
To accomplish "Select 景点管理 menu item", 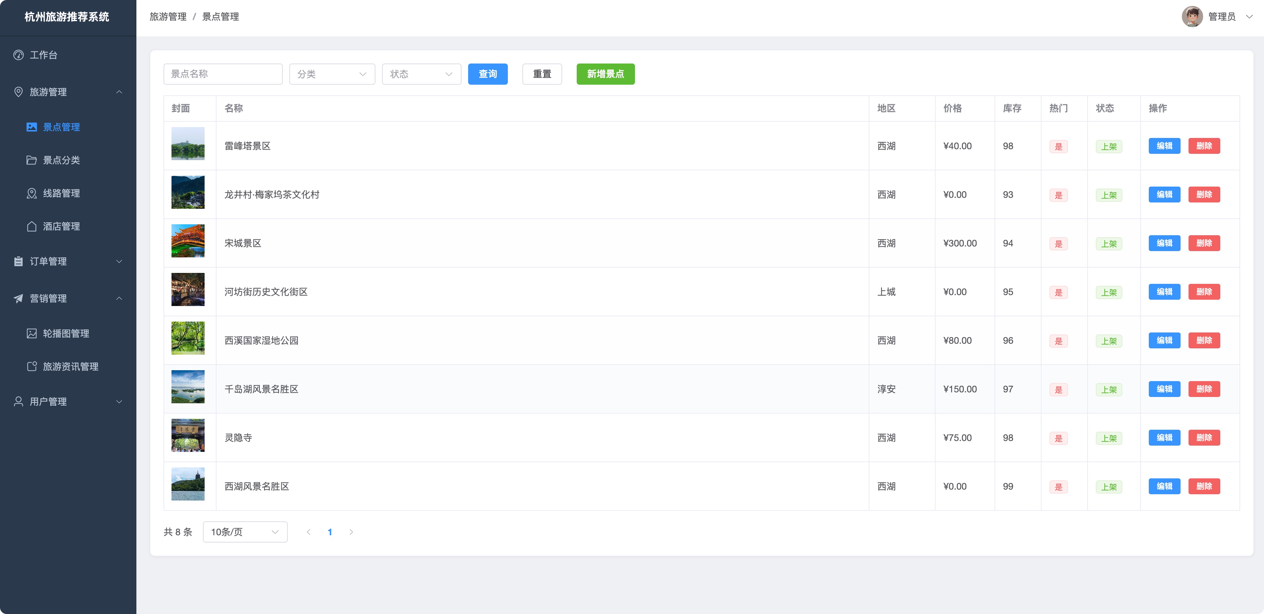I will [x=68, y=127].
